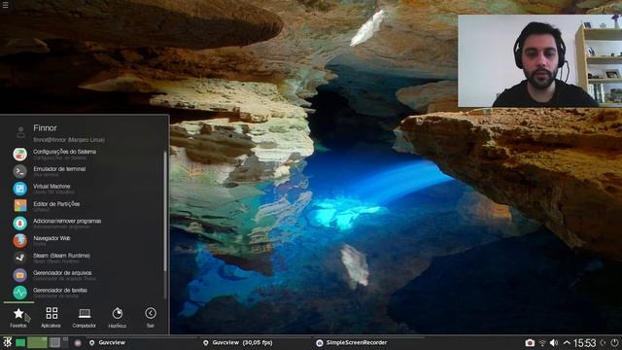Click the Finnor username heading
Screen dimensions: 622x350
[x=45, y=128]
